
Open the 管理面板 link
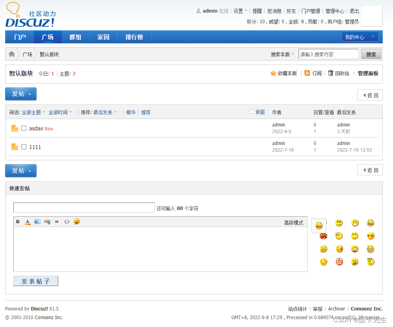368,73
